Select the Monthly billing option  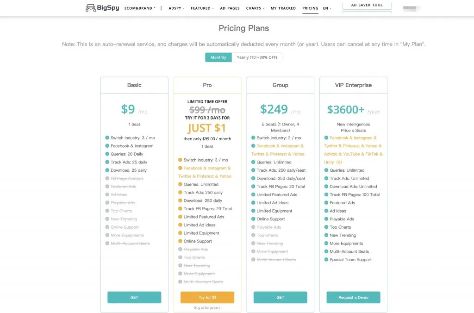click(x=218, y=57)
